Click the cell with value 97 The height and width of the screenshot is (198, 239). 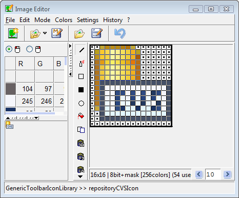(44, 89)
